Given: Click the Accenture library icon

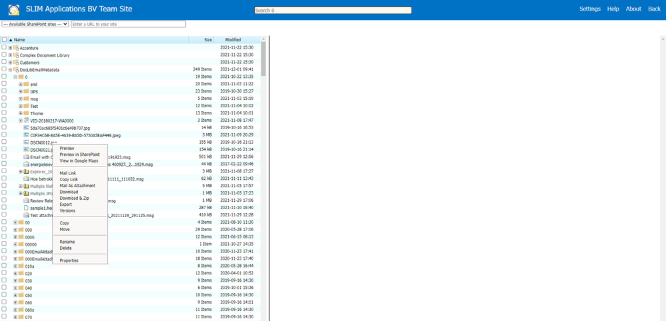Looking at the screenshot, I should (16, 48).
